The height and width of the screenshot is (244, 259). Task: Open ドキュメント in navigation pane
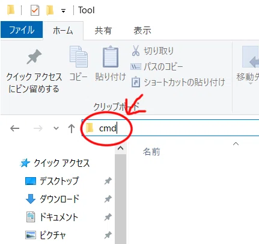pos(59,217)
